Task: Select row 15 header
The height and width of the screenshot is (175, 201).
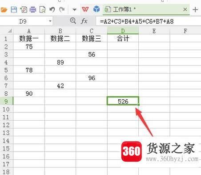Action: tap(6, 148)
